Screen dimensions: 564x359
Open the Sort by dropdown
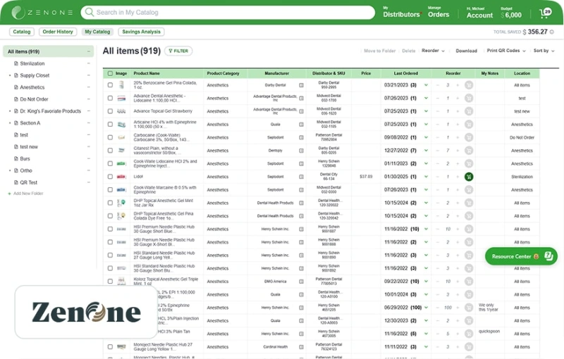click(x=544, y=51)
